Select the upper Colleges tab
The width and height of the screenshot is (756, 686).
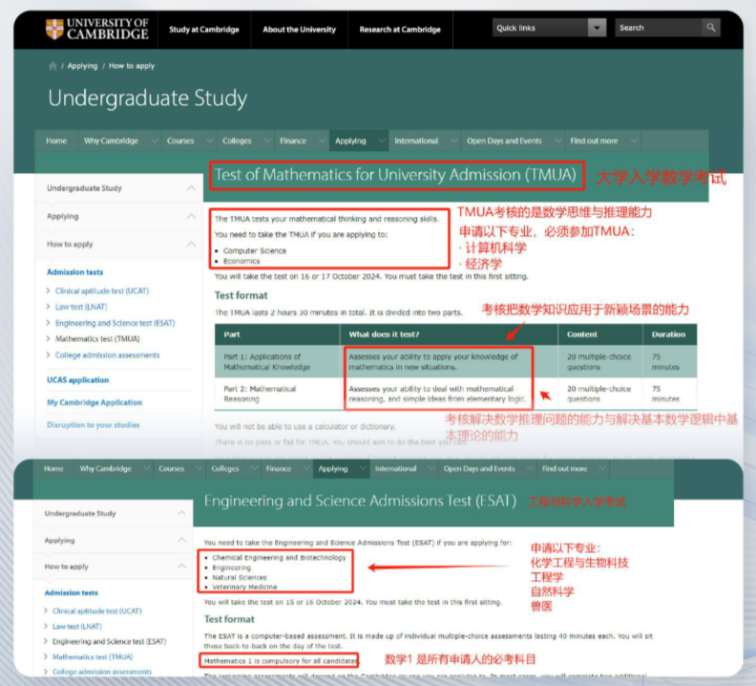coord(237,140)
